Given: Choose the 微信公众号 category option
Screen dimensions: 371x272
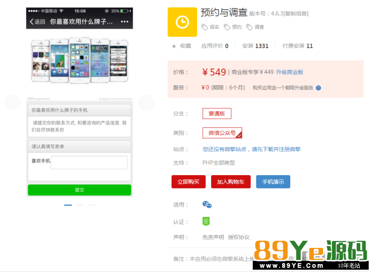Looking at the screenshot, I should [x=222, y=133].
